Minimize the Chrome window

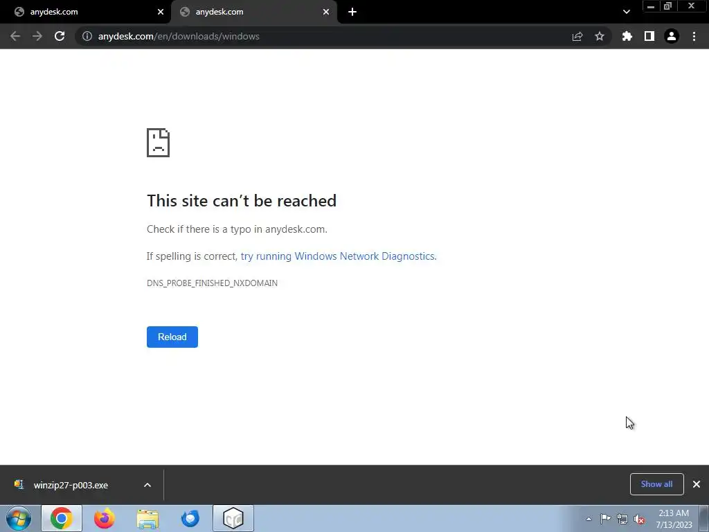651,6
